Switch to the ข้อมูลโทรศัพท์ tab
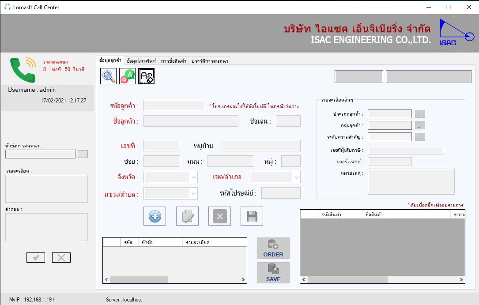The height and width of the screenshot is (305, 479). 141,61
